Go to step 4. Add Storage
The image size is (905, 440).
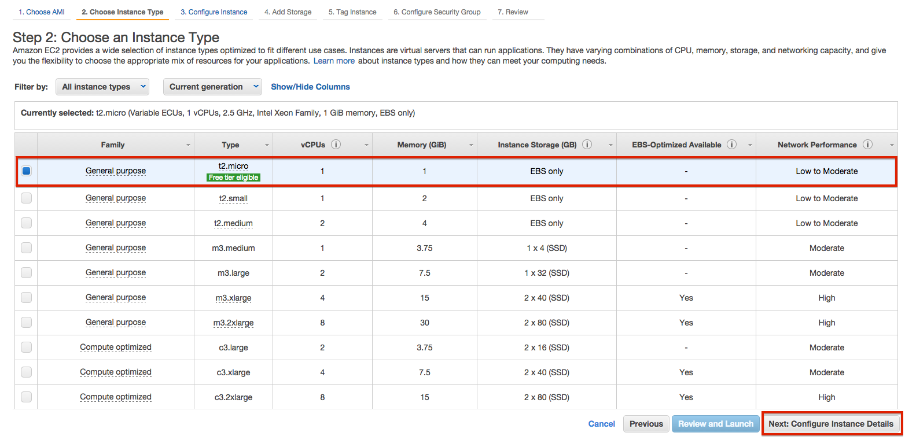288,12
